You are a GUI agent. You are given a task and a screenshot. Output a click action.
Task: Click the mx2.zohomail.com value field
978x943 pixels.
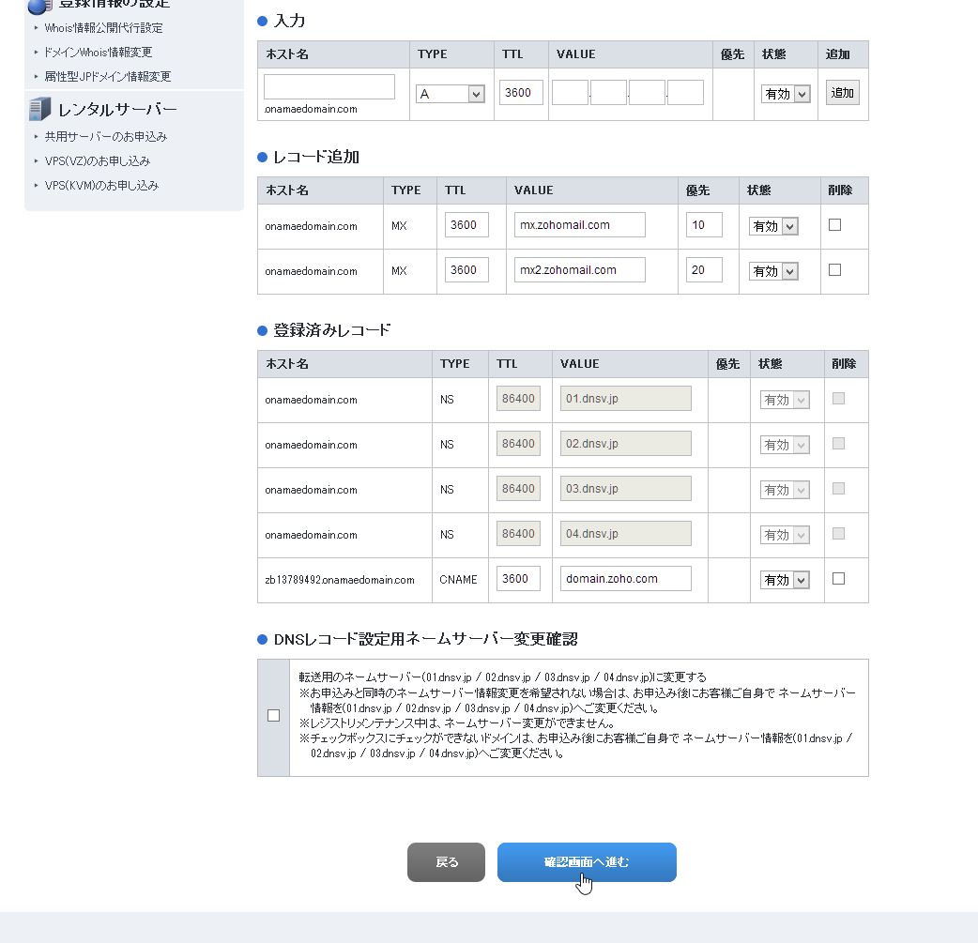point(579,270)
